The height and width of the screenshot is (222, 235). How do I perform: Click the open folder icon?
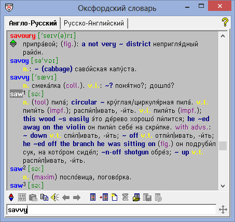point(136,198)
